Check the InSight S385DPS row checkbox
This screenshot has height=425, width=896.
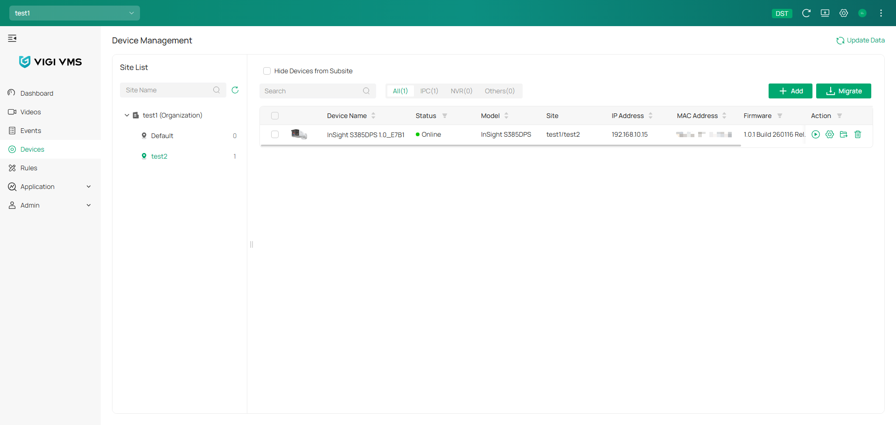(275, 134)
